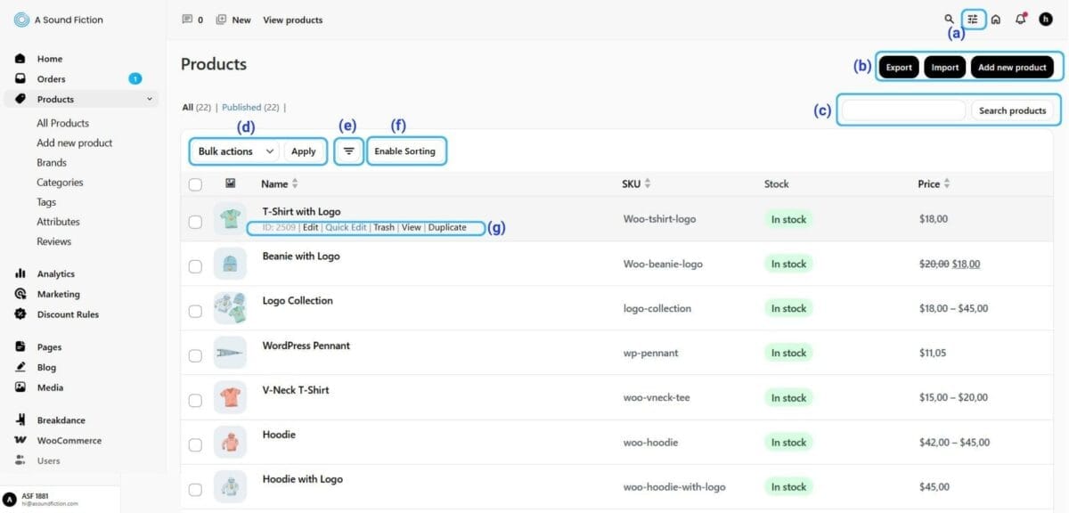The image size is (1069, 513).
Task: Collapse the Products sidebar menu chevron
Action: click(x=150, y=99)
